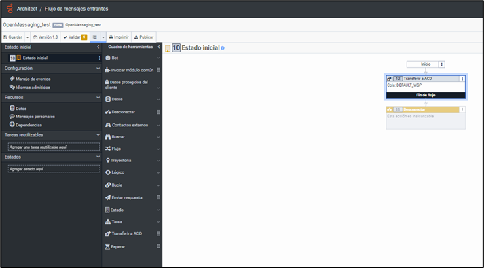
Task: Click the Guardar save button
Action: point(13,37)
